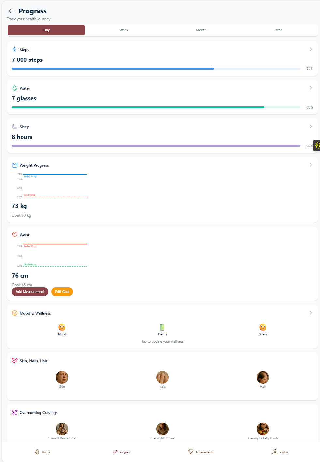The image size is (320, 462).
Task: Switch to the Week tab
Action: (124, 30)
